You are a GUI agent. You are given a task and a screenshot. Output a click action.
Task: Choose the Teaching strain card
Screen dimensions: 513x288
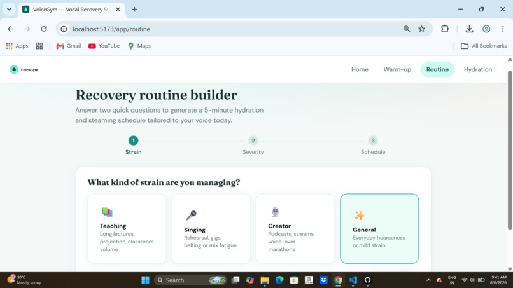pyautogui.click(x=127, y=228)
